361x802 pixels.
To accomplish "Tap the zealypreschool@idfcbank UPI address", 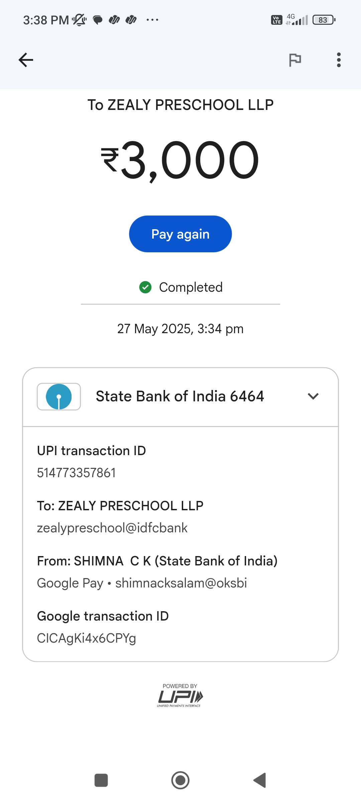I will (112, 528).
